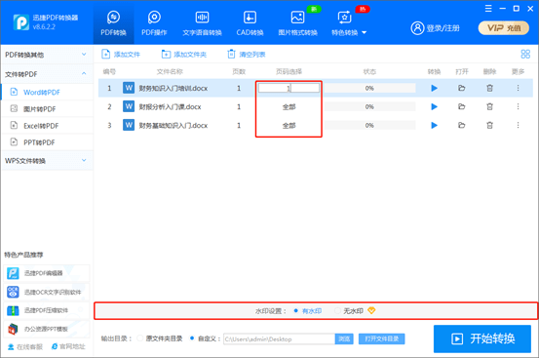Open more options for 财报分析入门课.docx
The image size is (539, 358).
[518, 106]
